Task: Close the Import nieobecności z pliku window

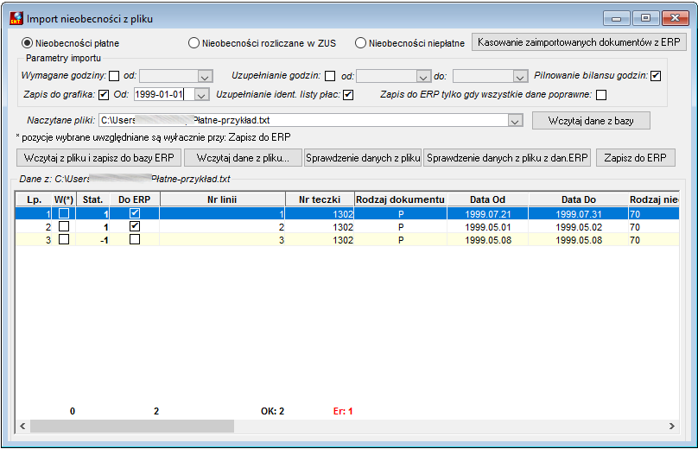Action: (676, 18)
